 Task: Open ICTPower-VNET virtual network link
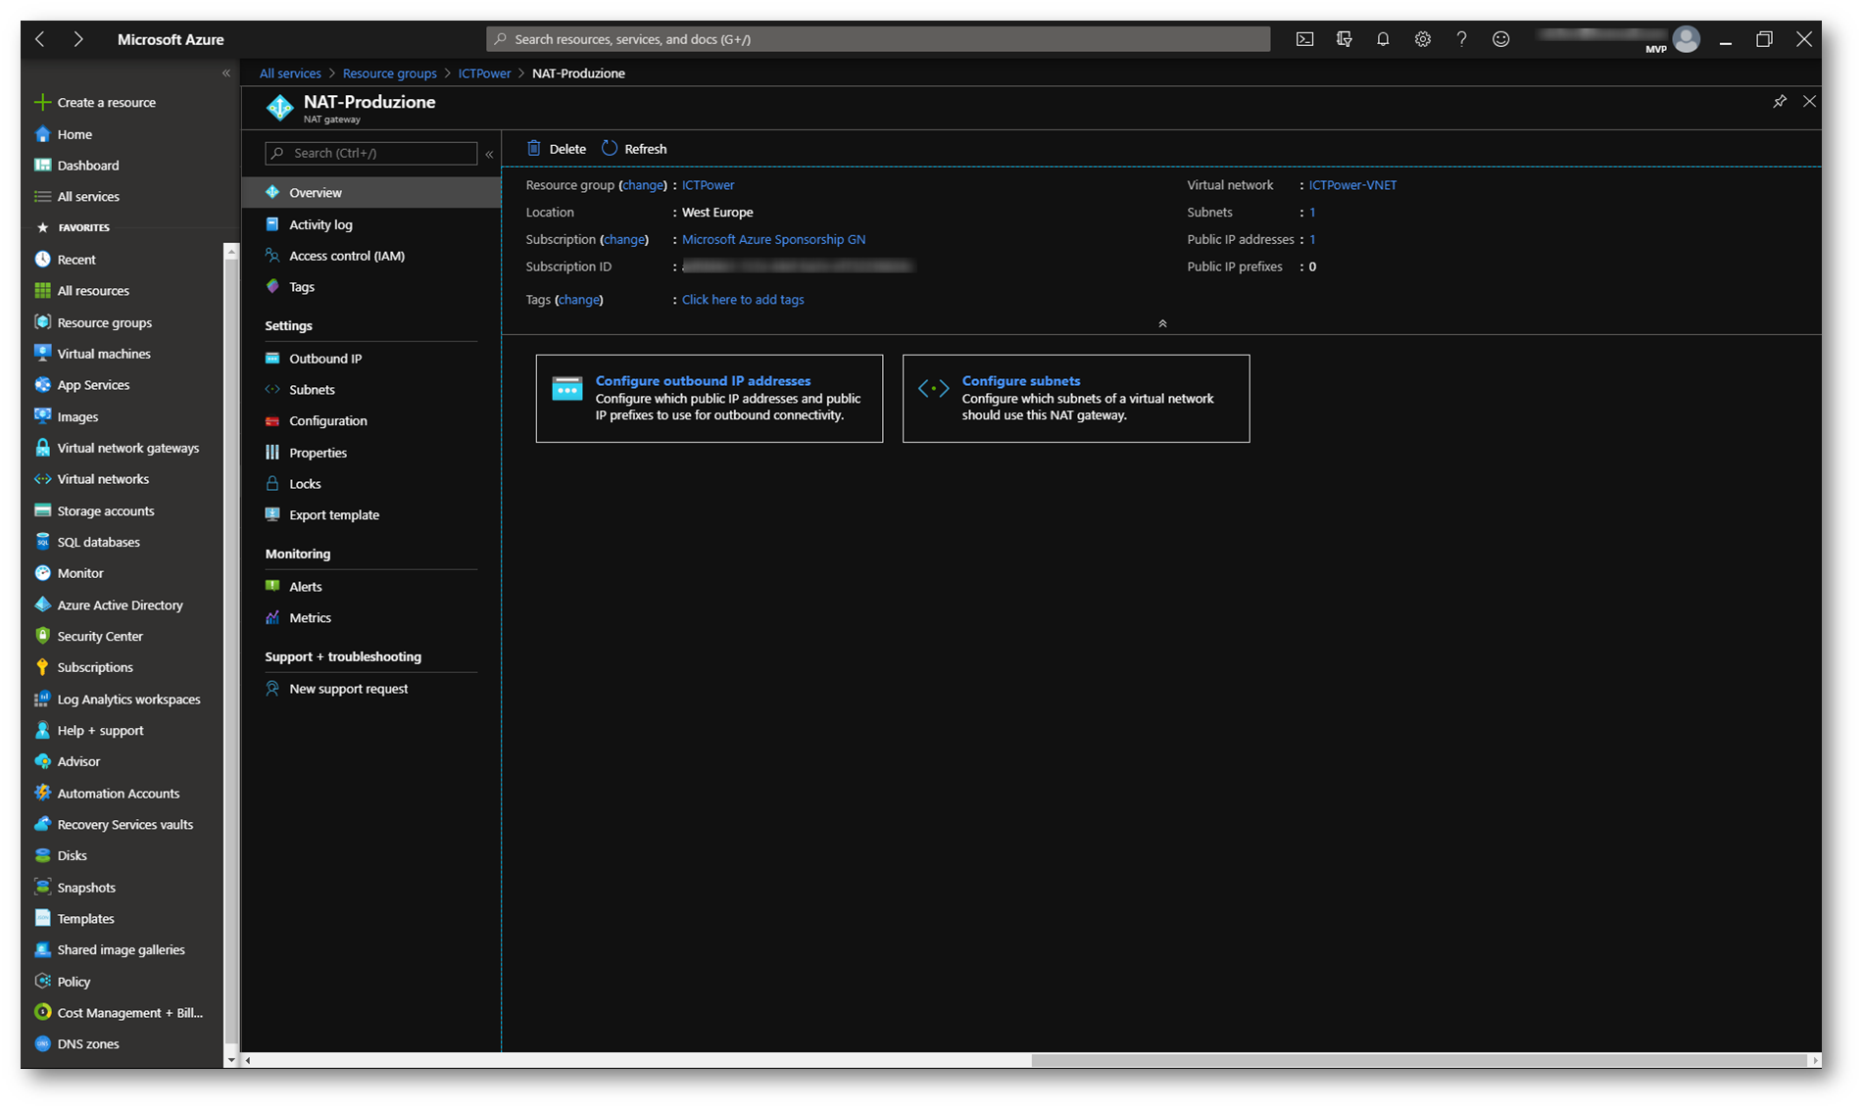1352,185
